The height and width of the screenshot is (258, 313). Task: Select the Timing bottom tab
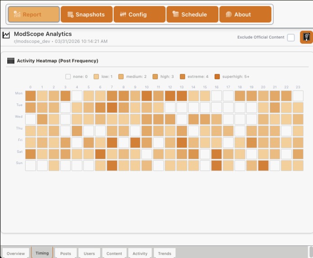pos(42,253)
